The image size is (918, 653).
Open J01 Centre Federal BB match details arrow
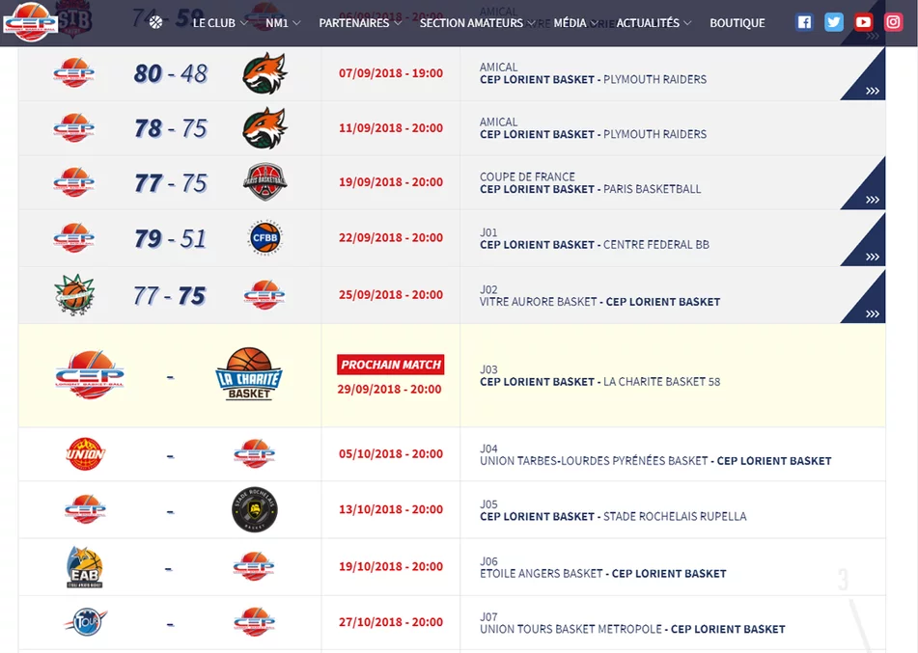point(872,257)
